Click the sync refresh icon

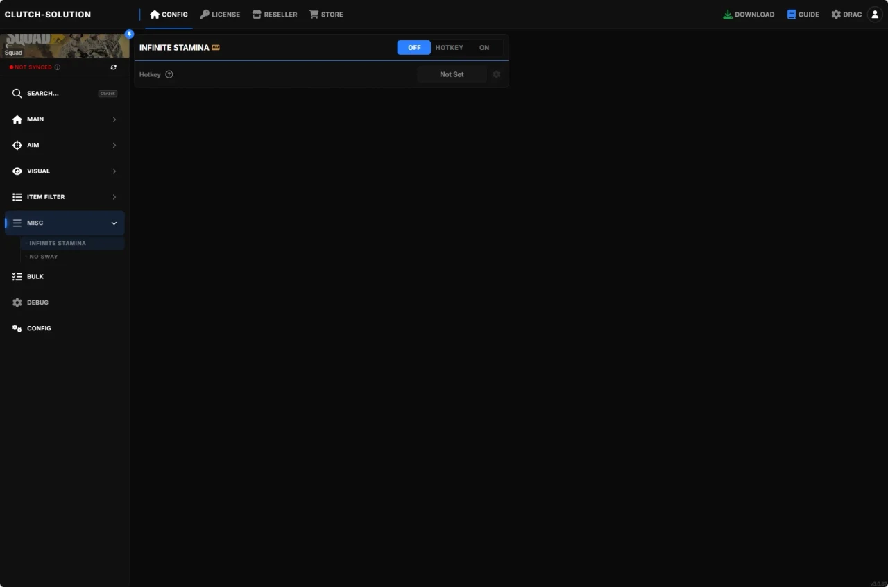tap(114, 67)
